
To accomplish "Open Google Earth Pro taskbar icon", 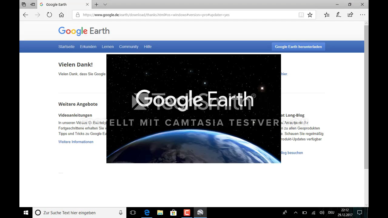I will tap(200, 213).
